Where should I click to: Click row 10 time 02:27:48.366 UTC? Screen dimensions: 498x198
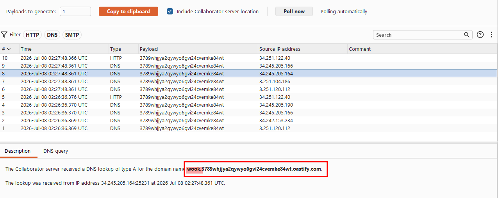pos(54,58)
